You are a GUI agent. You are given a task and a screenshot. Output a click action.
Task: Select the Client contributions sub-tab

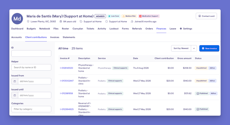(36, 37)
